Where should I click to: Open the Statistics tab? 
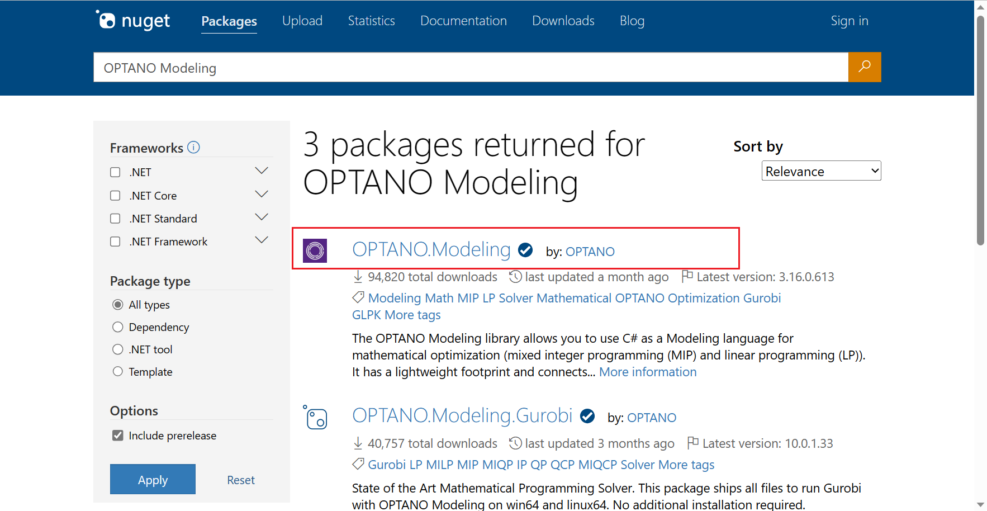point(371,21)
